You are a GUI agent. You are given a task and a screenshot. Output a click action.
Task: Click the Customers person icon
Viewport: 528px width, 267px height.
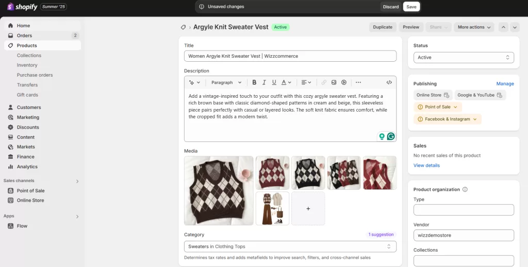click(x=10, y=108)
